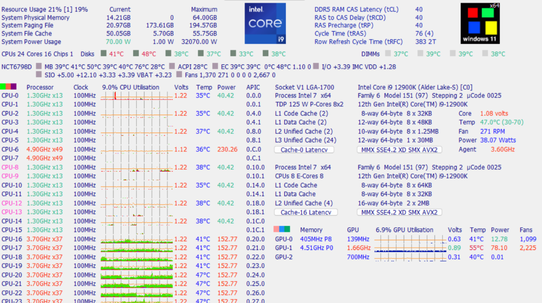Click the MB sensor square icon
The width and height of the screenshot is (542, 303).
click(x=39, y=67)
